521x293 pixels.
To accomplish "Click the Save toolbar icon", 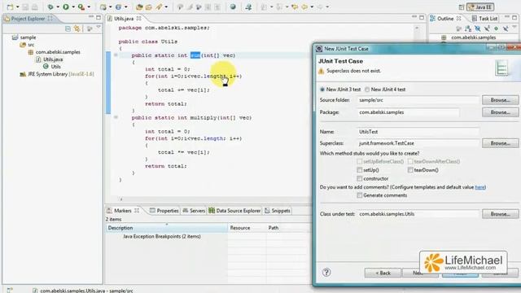I will [x=25, y=7].
